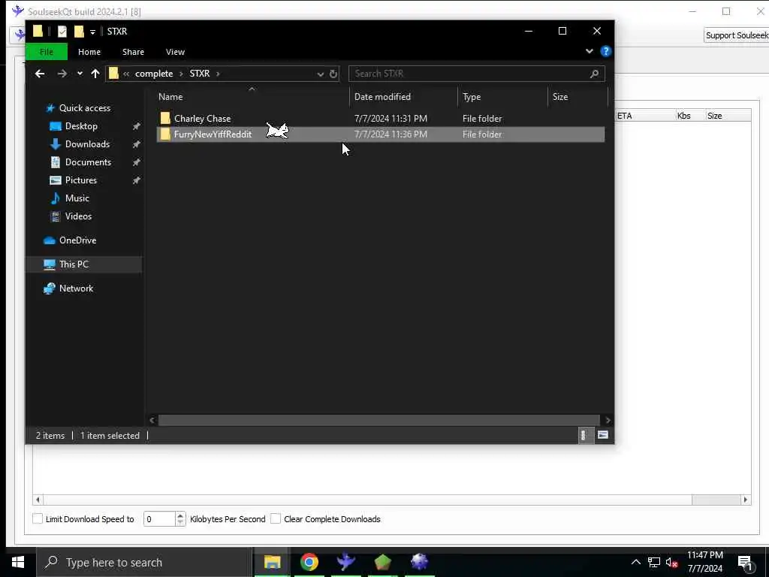Click the STXR breadcrumb segment
769x577 pixels.
[x=199, y=74]
